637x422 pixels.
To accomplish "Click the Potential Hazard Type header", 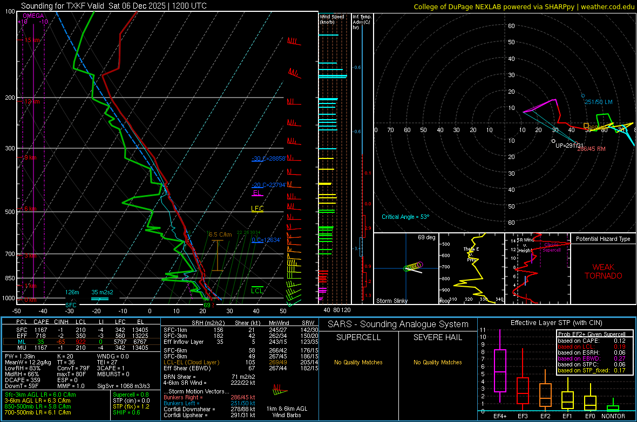I will coord(603,239).
